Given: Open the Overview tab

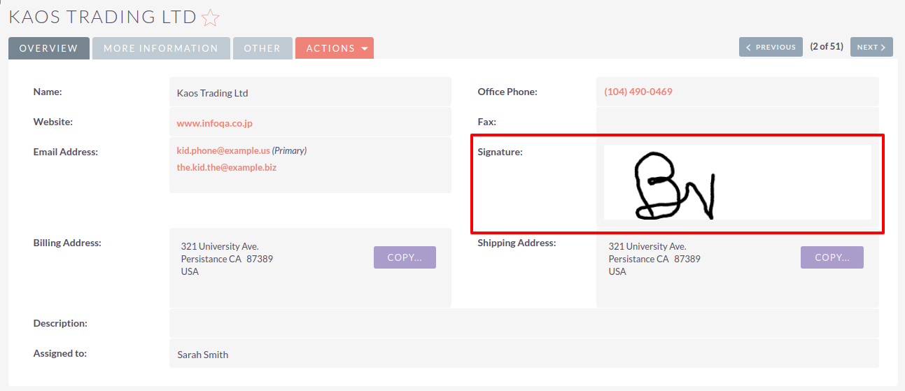Looking at the screenshot, I should point(49,48).
